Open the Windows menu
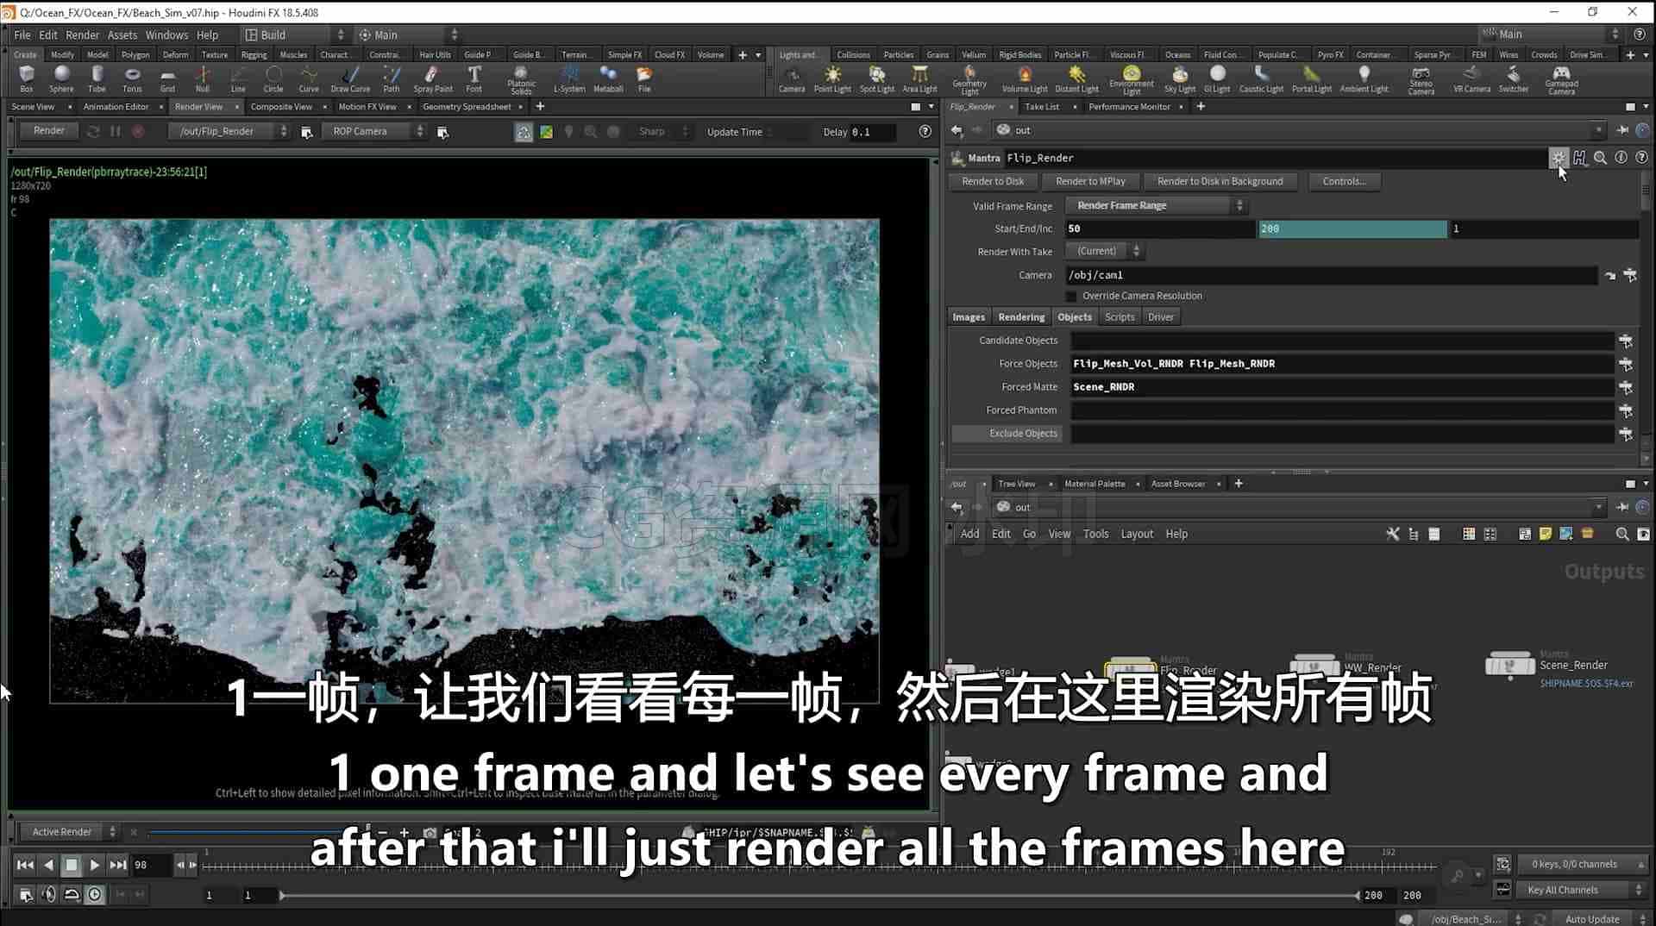This screenshot has height=926, width=1656. tap(166, 34)
